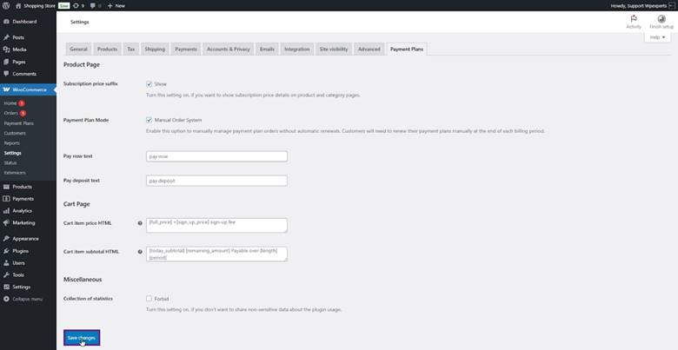Open Payments icon in sidebar

(6, 199)
